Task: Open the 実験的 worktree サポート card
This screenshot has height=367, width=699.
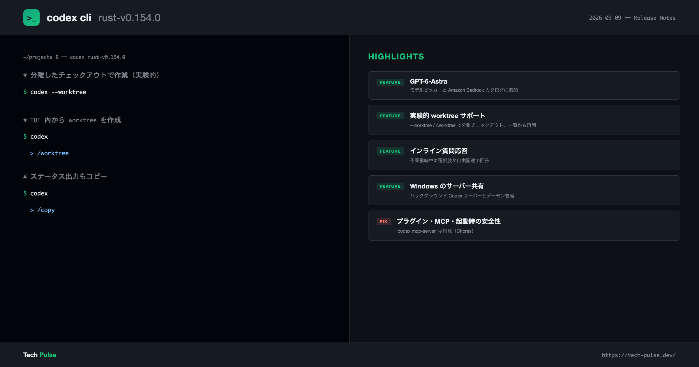Action: [x=524, y=120]
